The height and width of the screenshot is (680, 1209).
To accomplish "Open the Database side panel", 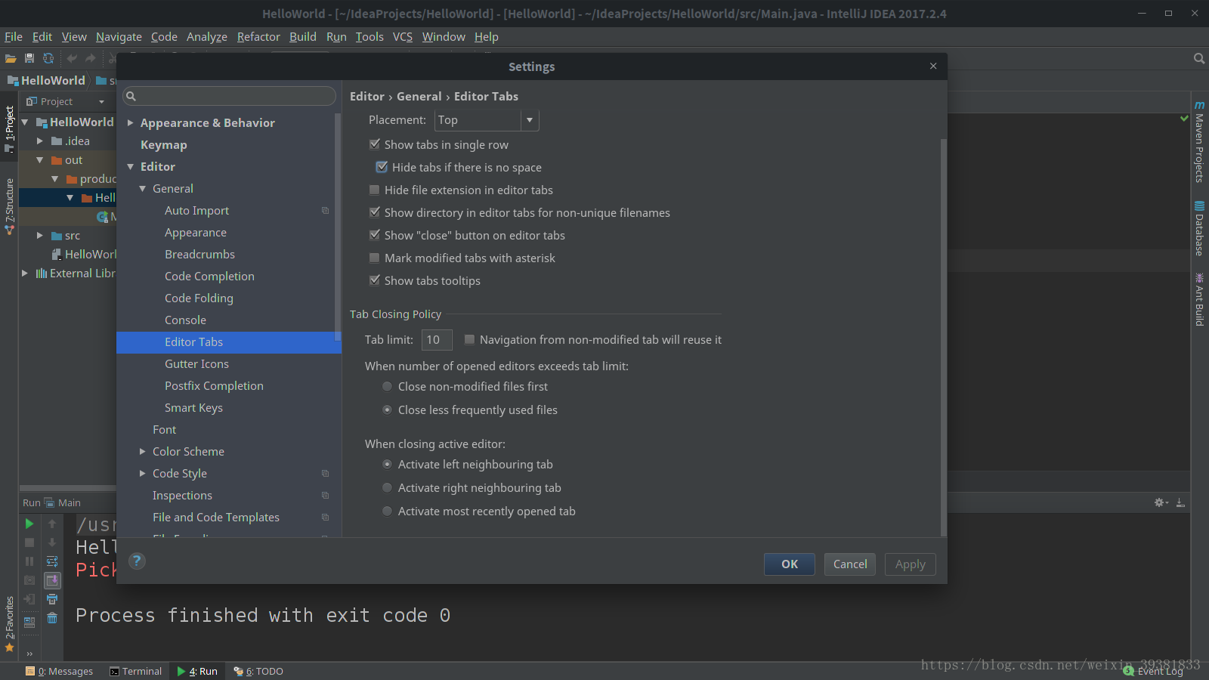I will point(1199,229).
